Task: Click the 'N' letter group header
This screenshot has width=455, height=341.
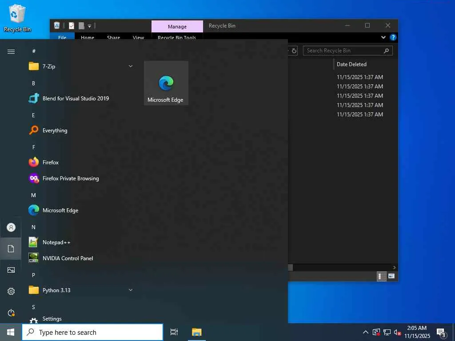Action: pos(34,227)
